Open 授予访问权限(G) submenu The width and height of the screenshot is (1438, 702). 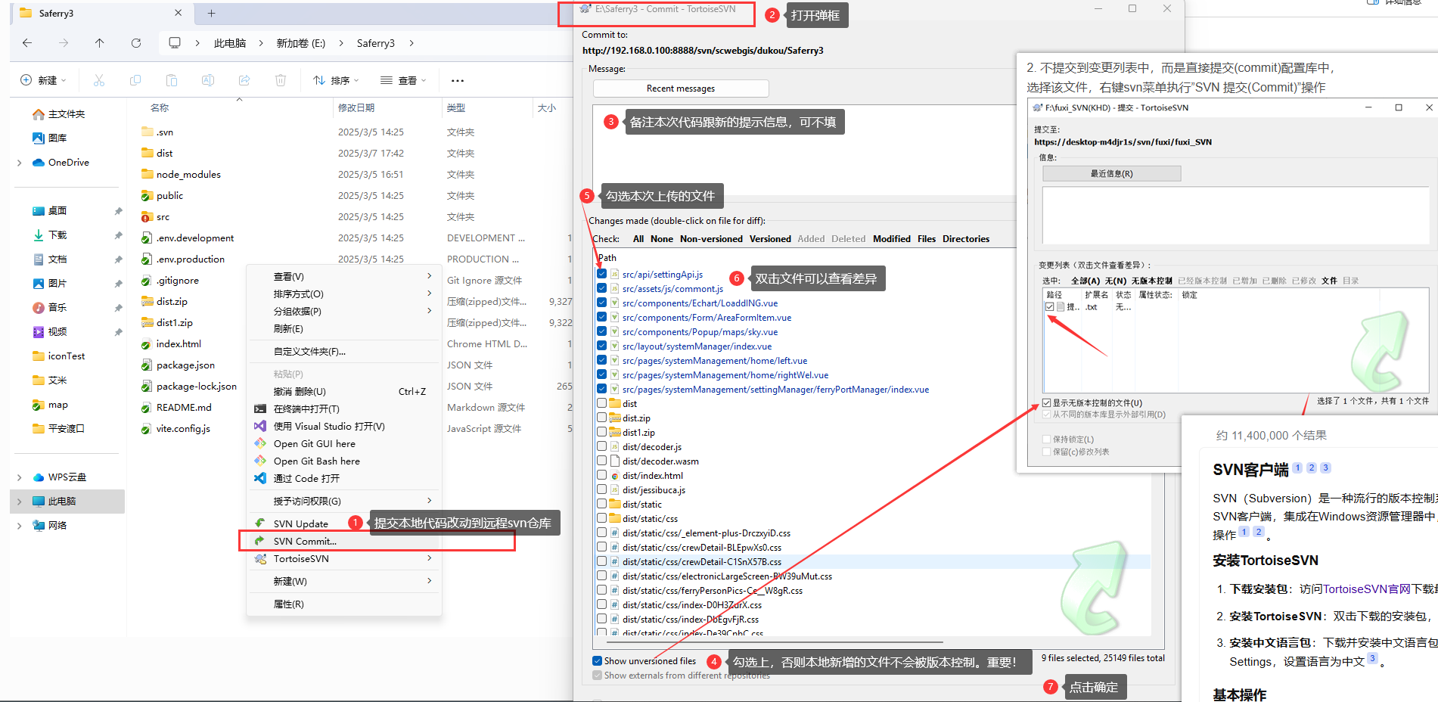point(344,502)
